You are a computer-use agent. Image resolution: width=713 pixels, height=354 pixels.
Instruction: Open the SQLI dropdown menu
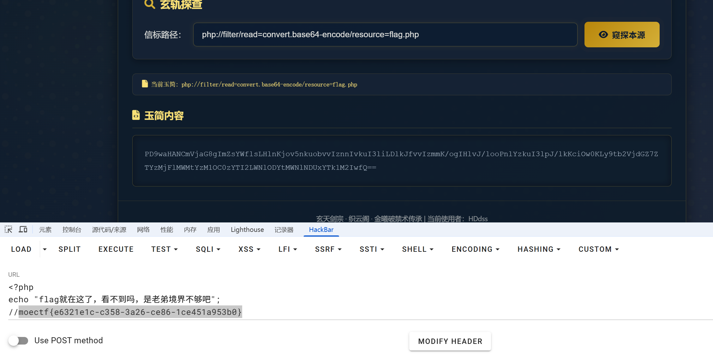208,249
